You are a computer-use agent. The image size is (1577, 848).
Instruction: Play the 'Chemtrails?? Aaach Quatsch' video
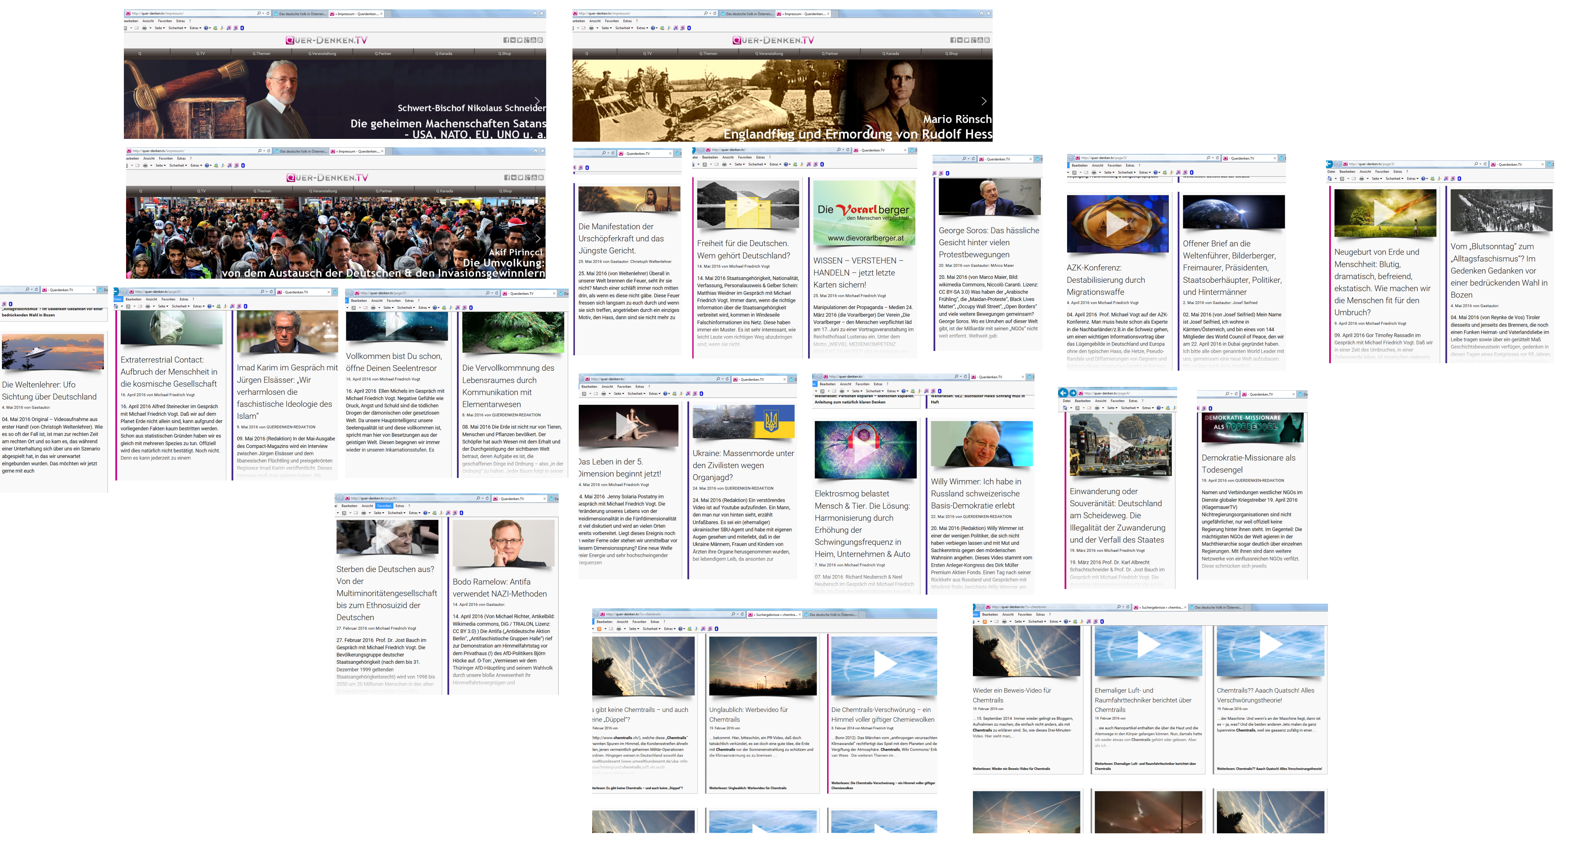click(x=1270, y=643)
